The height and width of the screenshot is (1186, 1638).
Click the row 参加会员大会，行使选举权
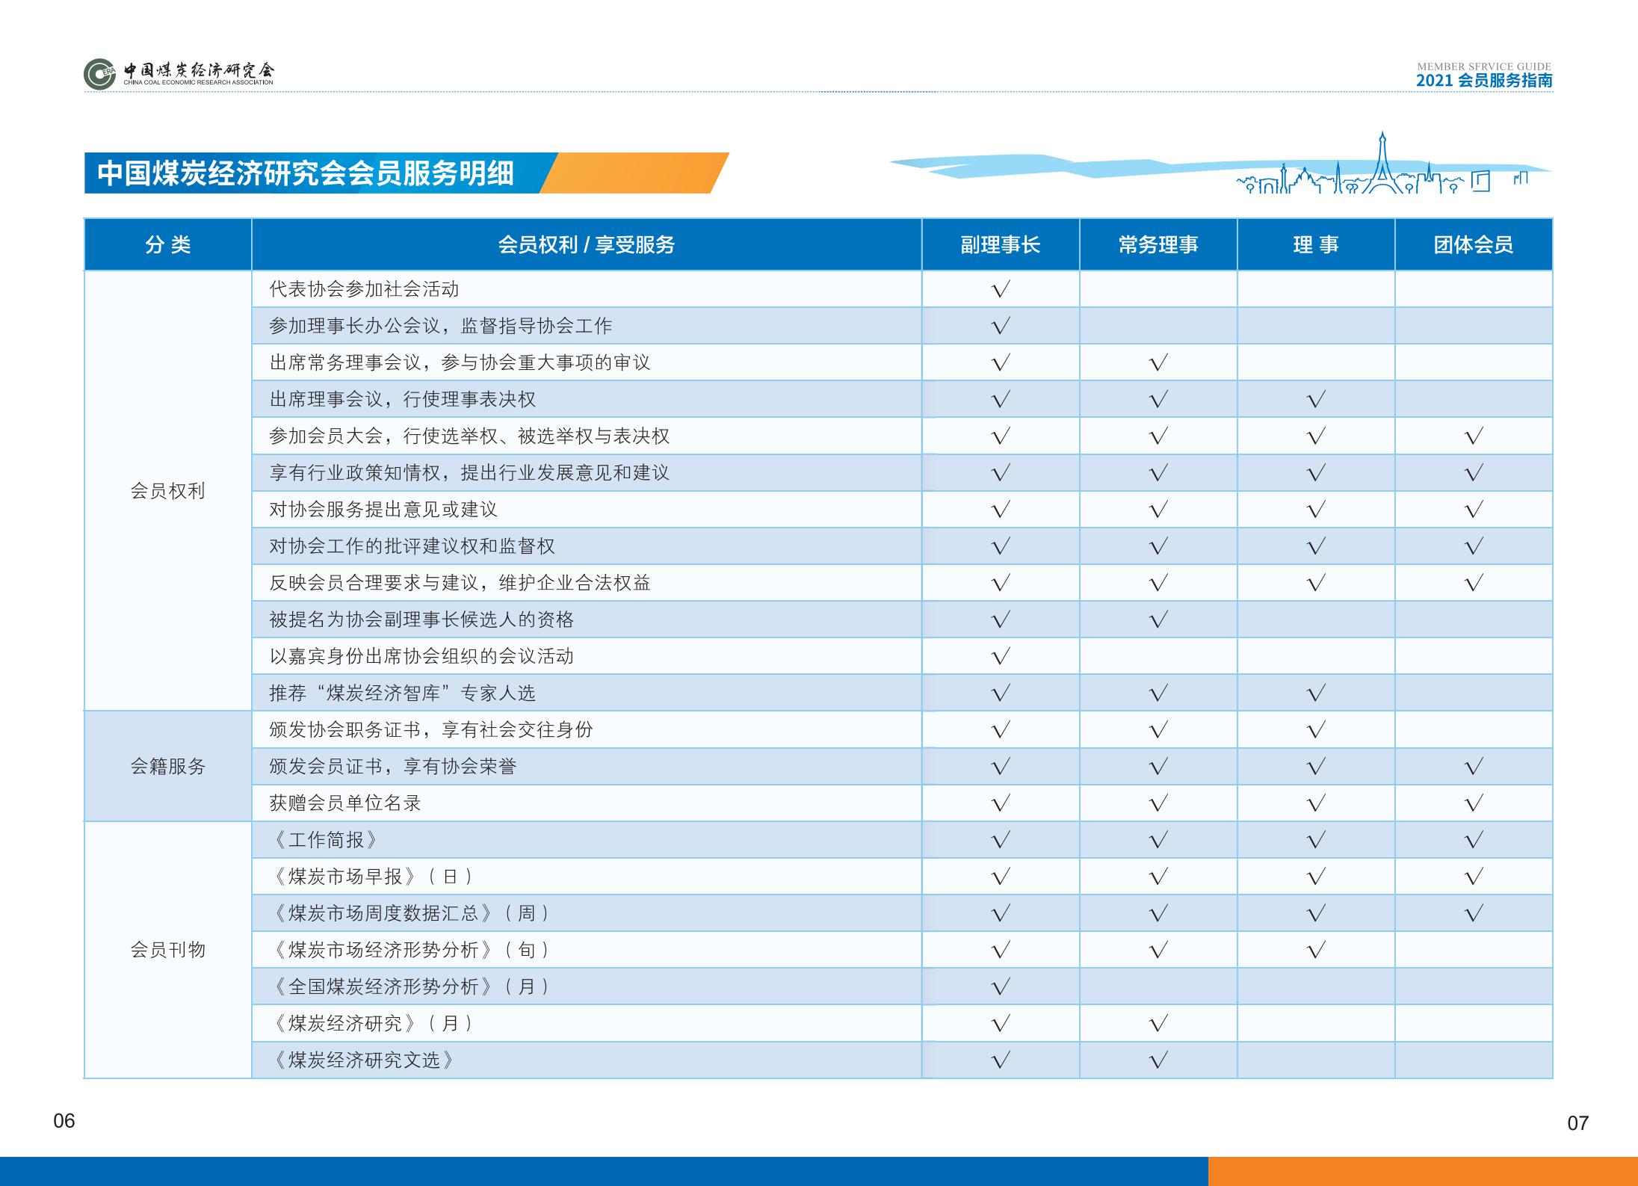[902, 435]
